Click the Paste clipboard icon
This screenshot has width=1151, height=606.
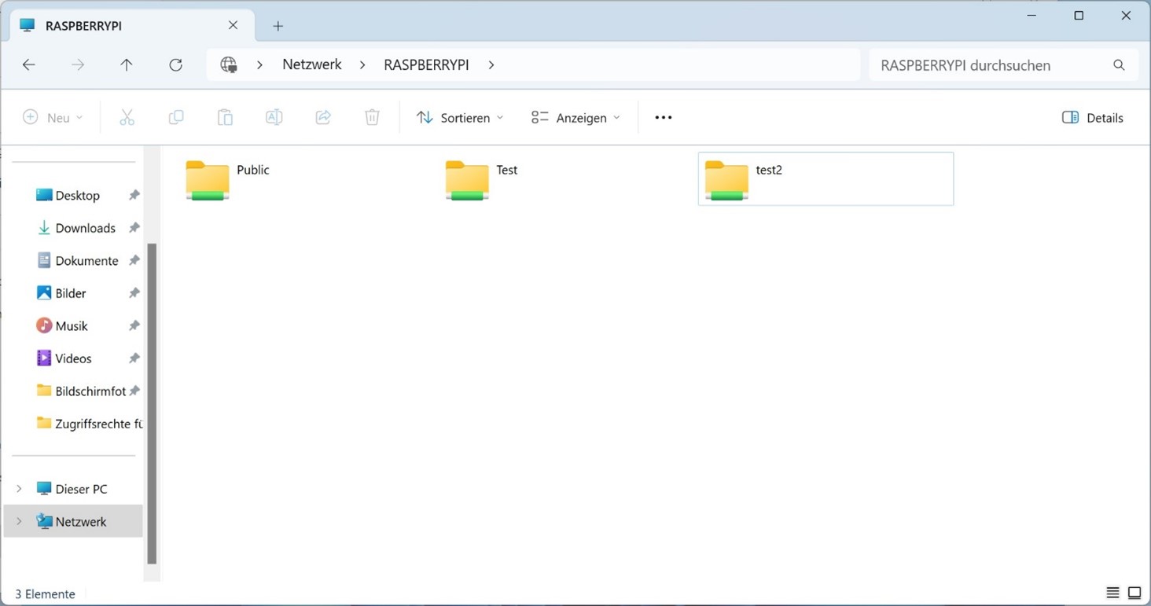pyautogui.click(x=225, y=118)
